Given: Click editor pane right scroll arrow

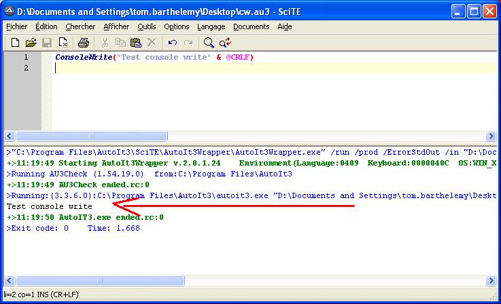Looking at the screenshot, I should 491,136.
